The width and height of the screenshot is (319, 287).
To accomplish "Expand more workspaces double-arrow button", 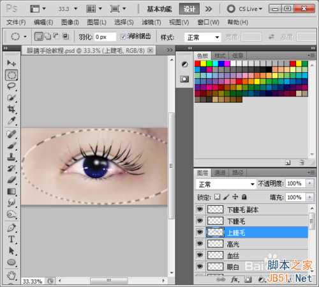I will (209, 9).
